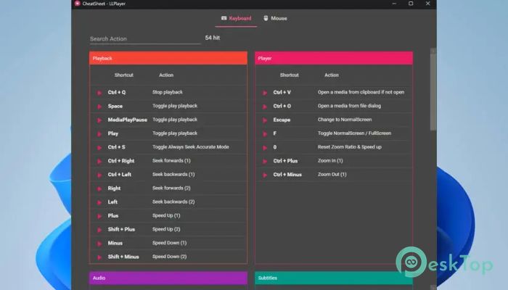
Task: Focus the Search Action field
Action: 145,39
